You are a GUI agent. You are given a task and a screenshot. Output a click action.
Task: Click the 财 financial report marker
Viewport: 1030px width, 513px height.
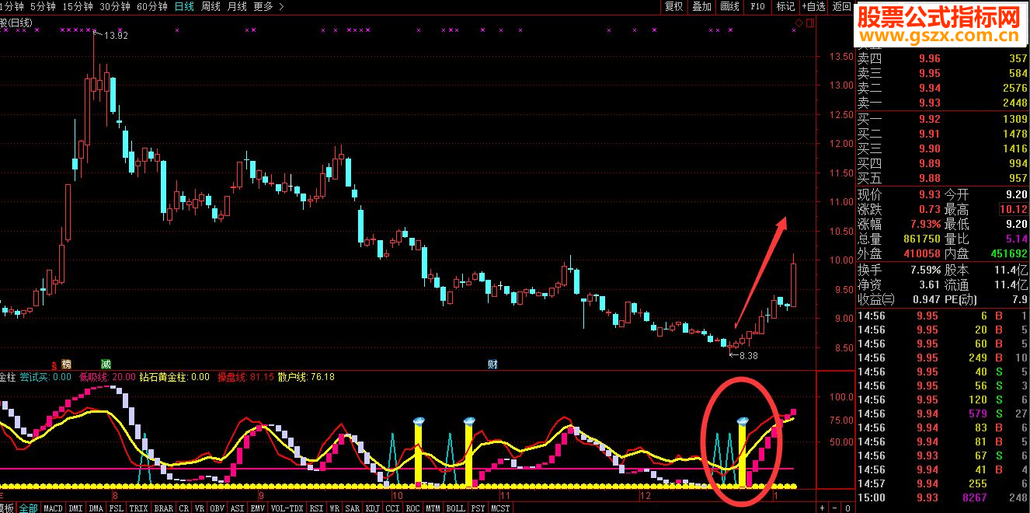(x=492, y=364)
